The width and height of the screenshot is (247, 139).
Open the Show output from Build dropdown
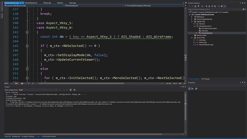(x=38, y=90)
